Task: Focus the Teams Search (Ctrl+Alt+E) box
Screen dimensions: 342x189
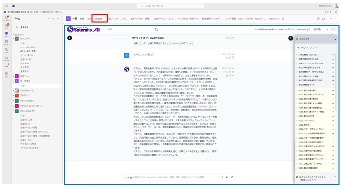Action: [170, 6]
